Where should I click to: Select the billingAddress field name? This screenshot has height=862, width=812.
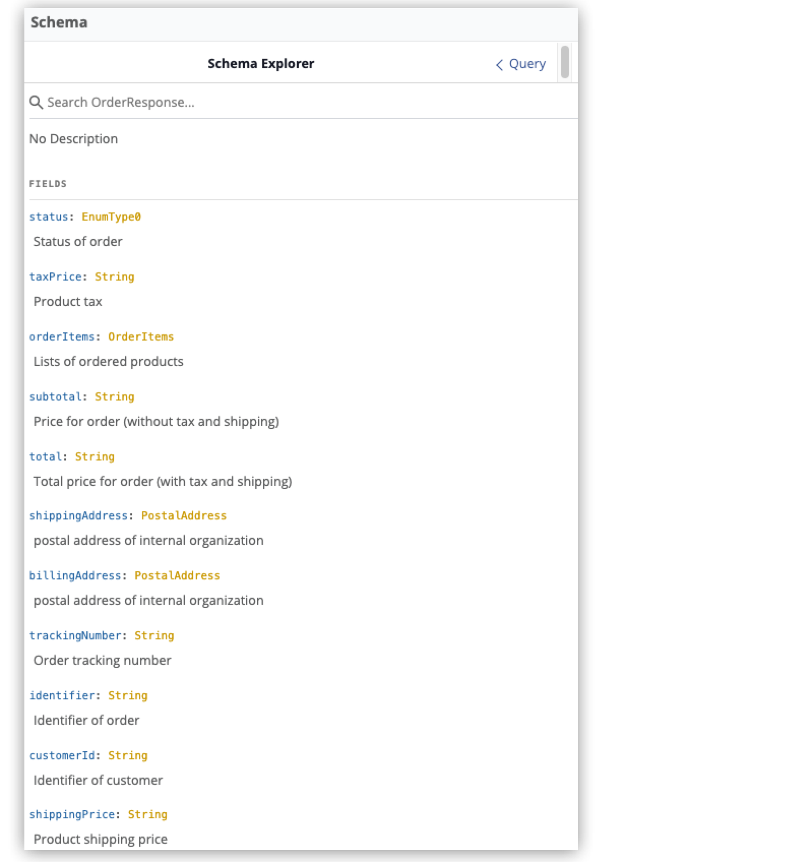tap(75, 576)
